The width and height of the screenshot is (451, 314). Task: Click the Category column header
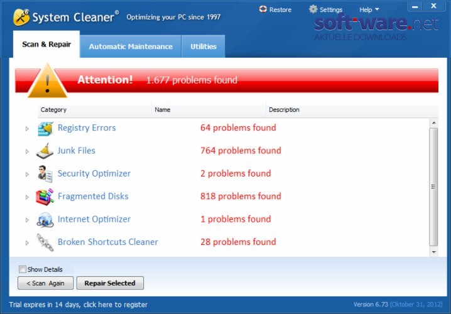95,109
